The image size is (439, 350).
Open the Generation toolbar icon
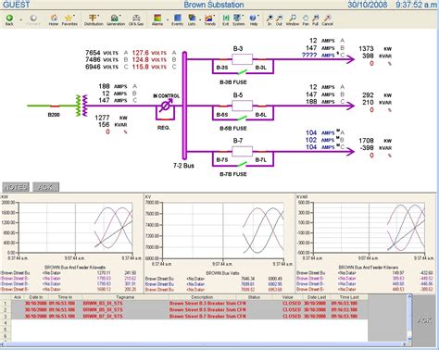[x=116, y=19]
